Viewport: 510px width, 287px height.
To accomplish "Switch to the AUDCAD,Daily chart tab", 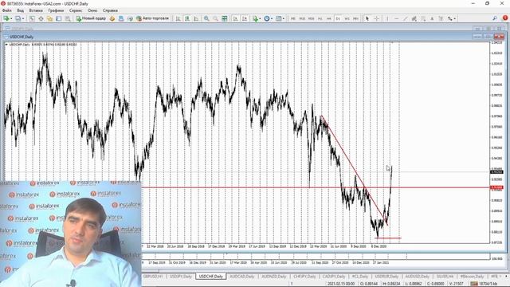I will pyautogui.click(x=242, y=277).
